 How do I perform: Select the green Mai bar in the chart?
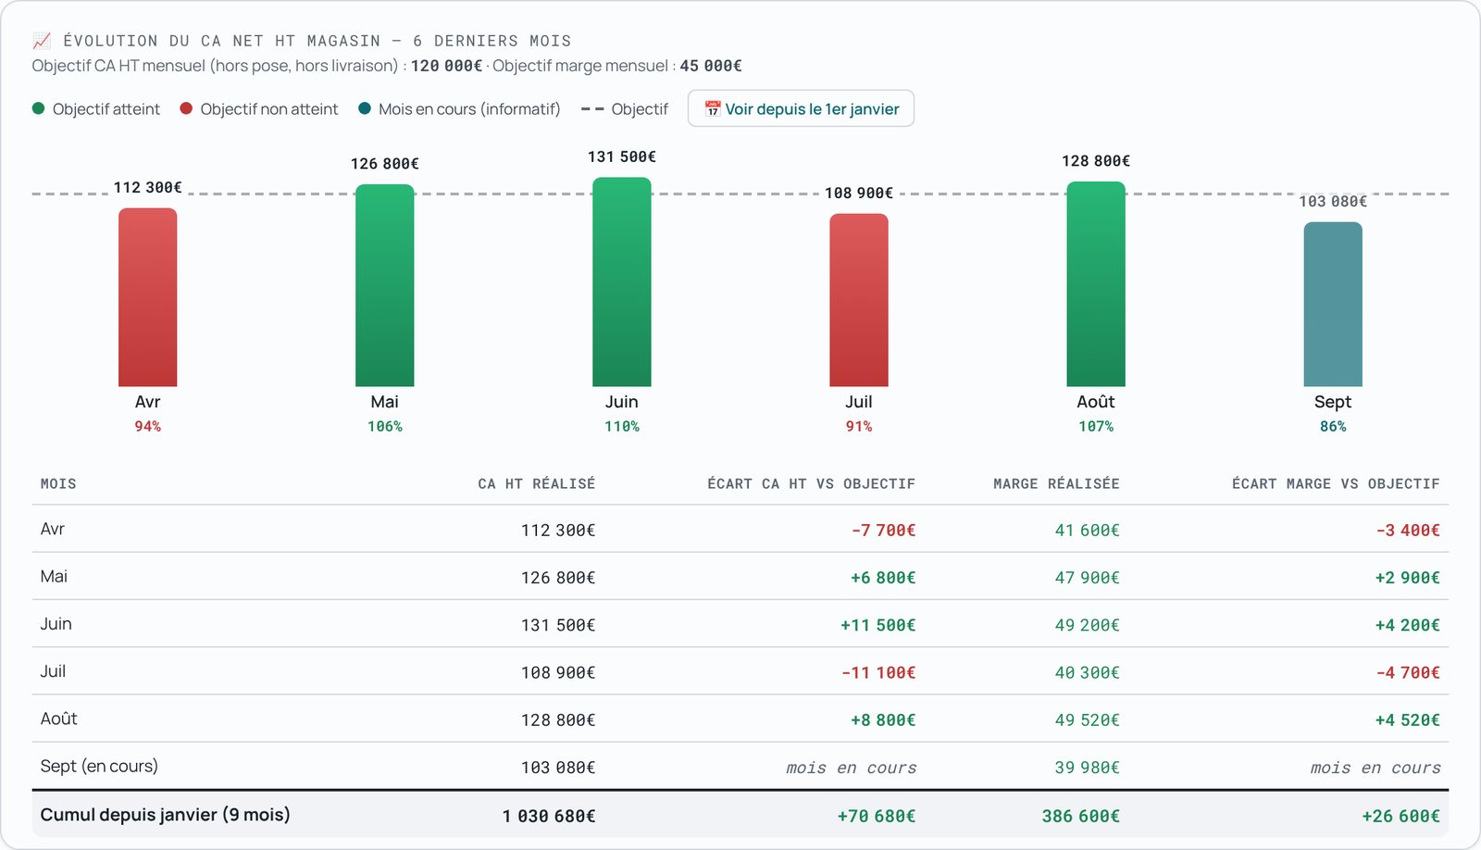coord(385,285)
